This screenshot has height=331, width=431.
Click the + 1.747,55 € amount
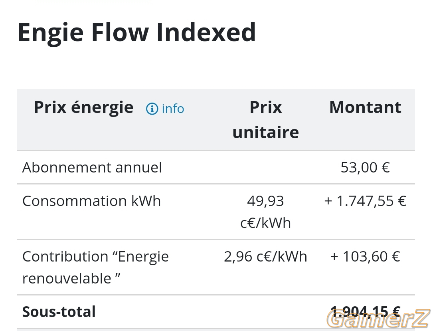(365, 201)
